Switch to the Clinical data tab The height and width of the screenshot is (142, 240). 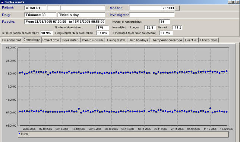208,40
